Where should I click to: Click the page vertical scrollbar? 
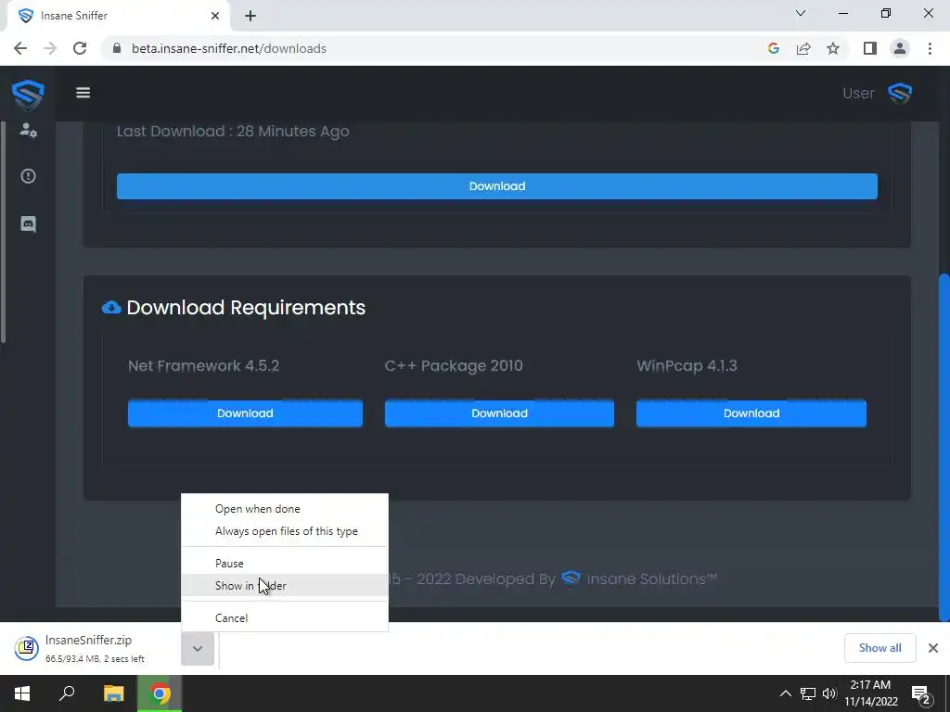coord(944,447)
